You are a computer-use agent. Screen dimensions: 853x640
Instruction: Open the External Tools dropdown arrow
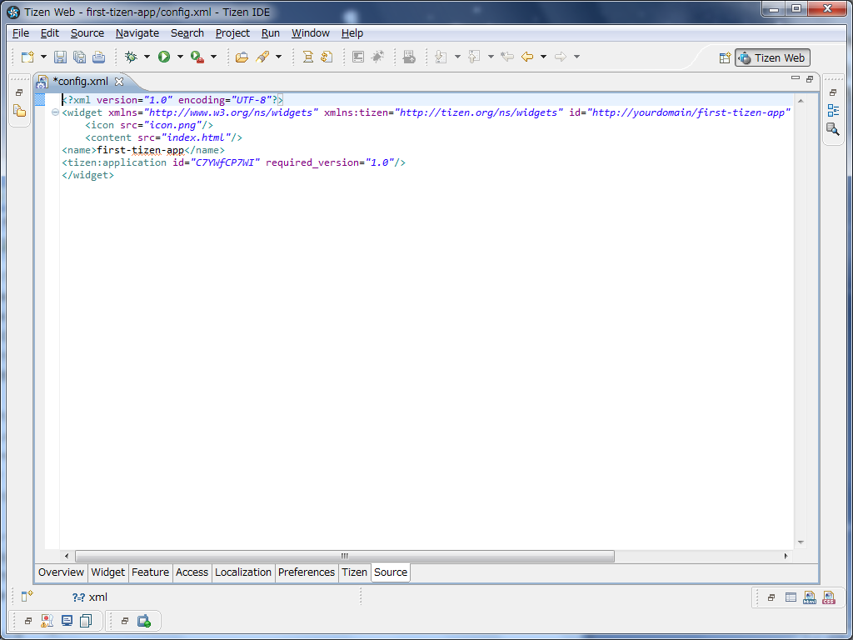point(213,57)
